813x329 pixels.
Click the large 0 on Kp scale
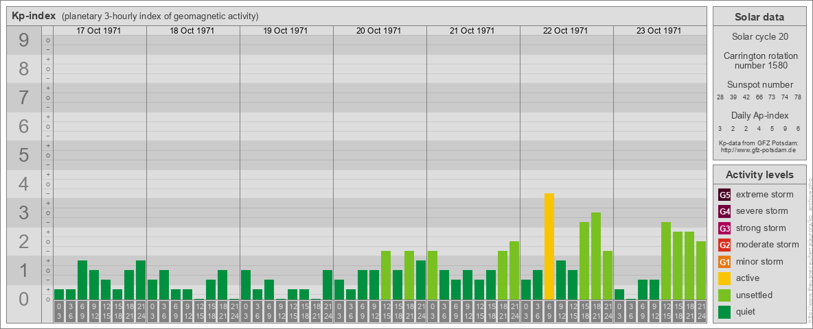pyautogui.click(x=24, y=299)
